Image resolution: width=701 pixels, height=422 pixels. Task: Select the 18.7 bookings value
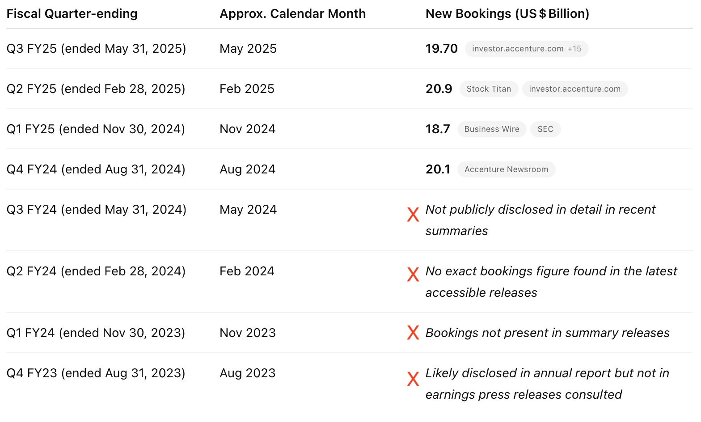[x=438, y=129]
